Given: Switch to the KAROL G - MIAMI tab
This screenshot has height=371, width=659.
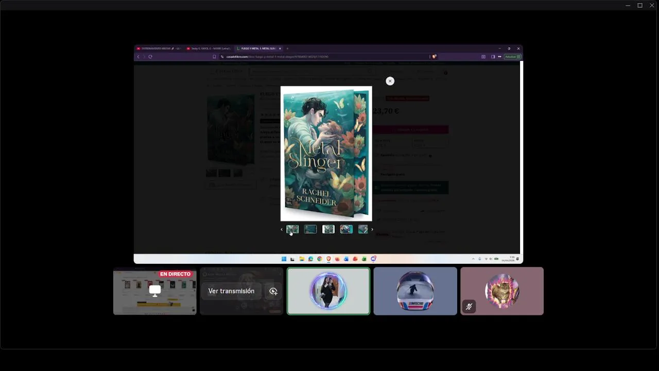Looking at the screenshot, I should pyautogui.click(x=209, y=48).
